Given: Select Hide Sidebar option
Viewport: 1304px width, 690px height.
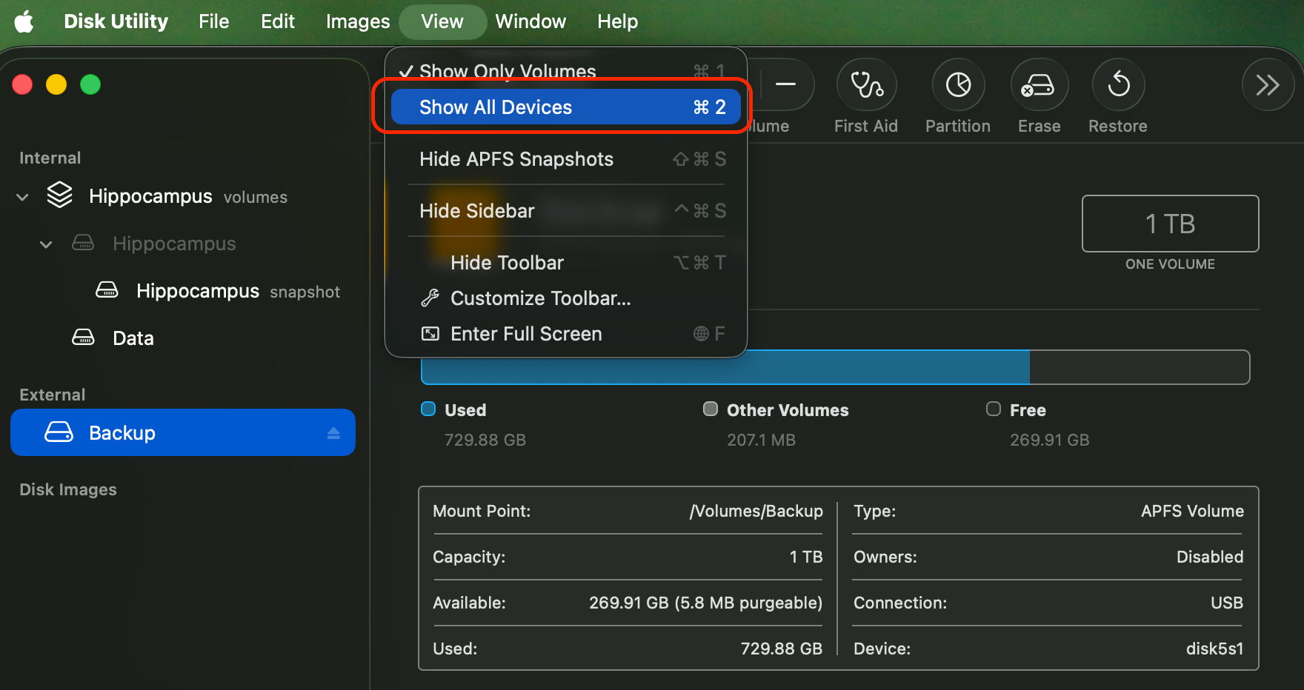Looking at the screenshot, I should tap(566, 211).
